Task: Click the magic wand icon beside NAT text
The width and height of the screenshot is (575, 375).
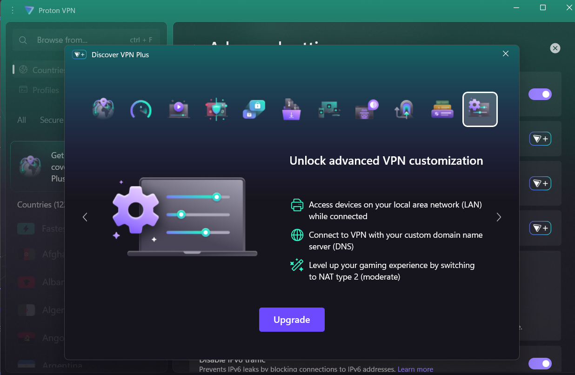Action: [297, 265]
